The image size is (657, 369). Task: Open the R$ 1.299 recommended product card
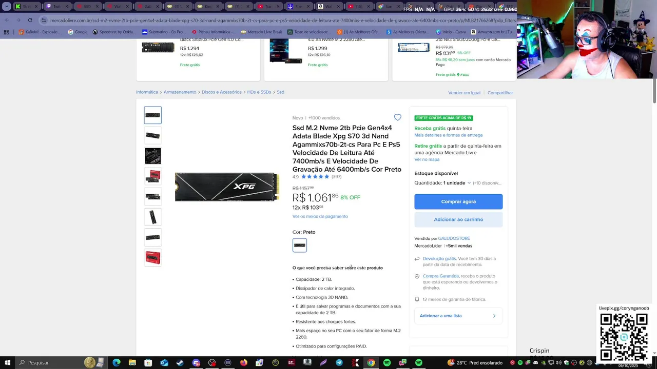(326, 59)
